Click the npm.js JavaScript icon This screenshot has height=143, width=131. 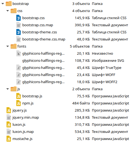click(x=18, y=103)
